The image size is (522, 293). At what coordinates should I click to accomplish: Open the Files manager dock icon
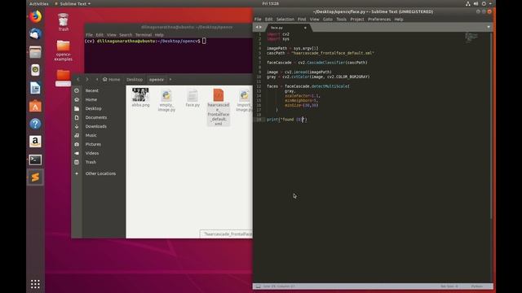tap(35, 52)
